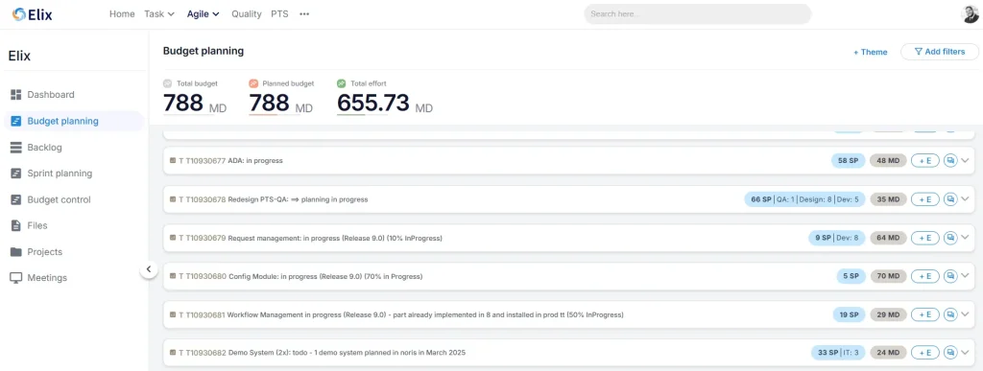Image resolution: width=983 pixels, height=371 pixels.
Task: Expand the T10930679 Request management row
Action: [966, 238]
